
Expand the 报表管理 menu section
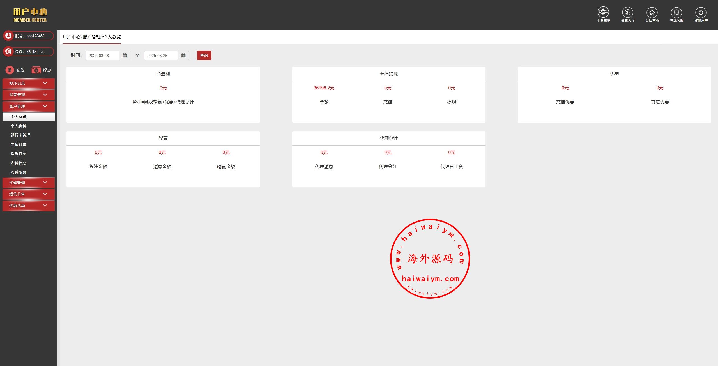pos(28,95)
